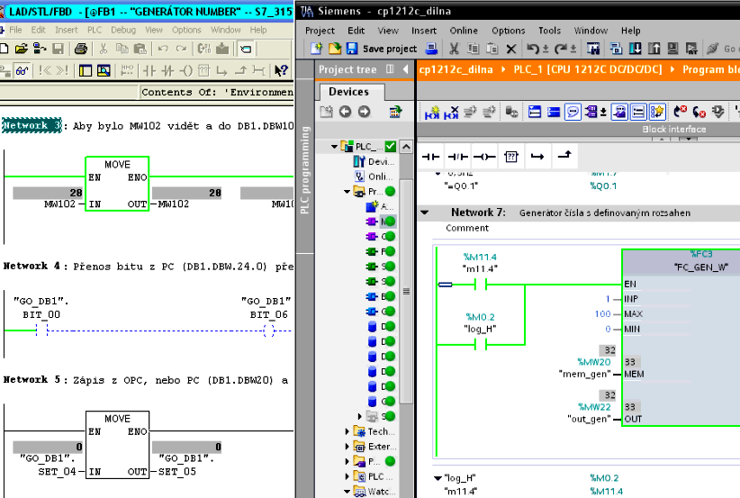Toggle symbolic representation icon in LAD/STL/FBD
This screenshot has width=740, height=498.
point(246,48)
